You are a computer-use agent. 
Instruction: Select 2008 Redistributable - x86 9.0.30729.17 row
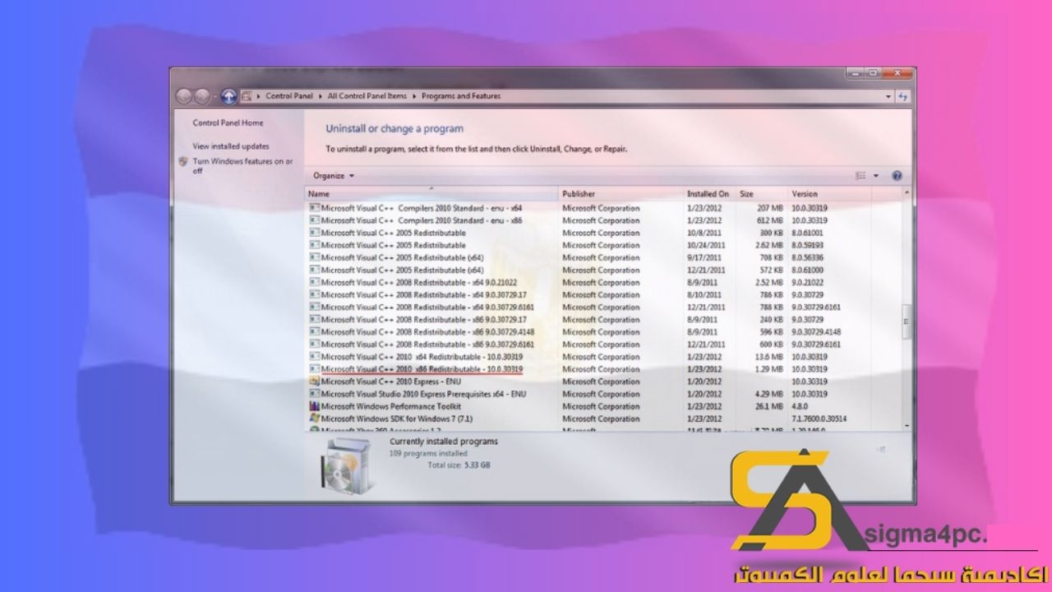[423, 320]
